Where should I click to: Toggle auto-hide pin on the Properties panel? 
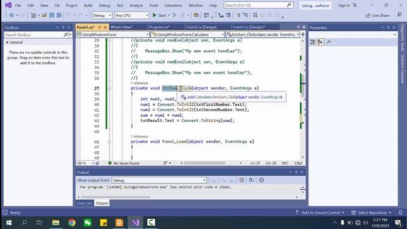[389, 27]
